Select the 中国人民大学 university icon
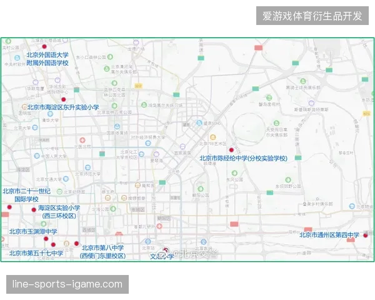Image resolution: width=375 pixels, height=300 pixels. (x=37, y=156)
